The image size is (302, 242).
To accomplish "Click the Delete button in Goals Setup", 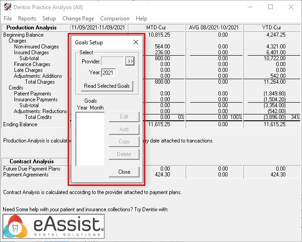I will pos(124,154).
